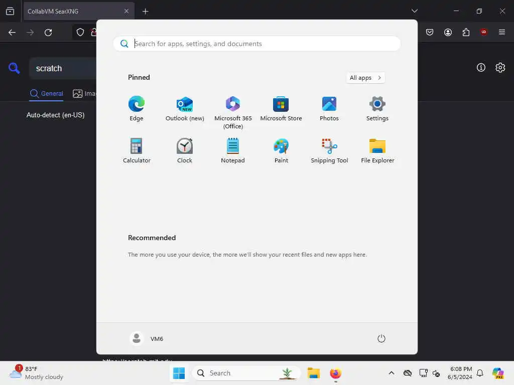The image size is (514, 385).
Task: Focus Start menu search field
Action: click(x=256, y=44)
